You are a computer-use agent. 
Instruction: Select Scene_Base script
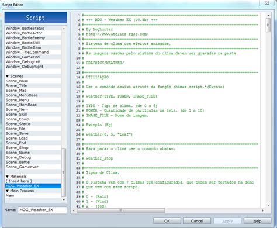(x=33, y=81)
